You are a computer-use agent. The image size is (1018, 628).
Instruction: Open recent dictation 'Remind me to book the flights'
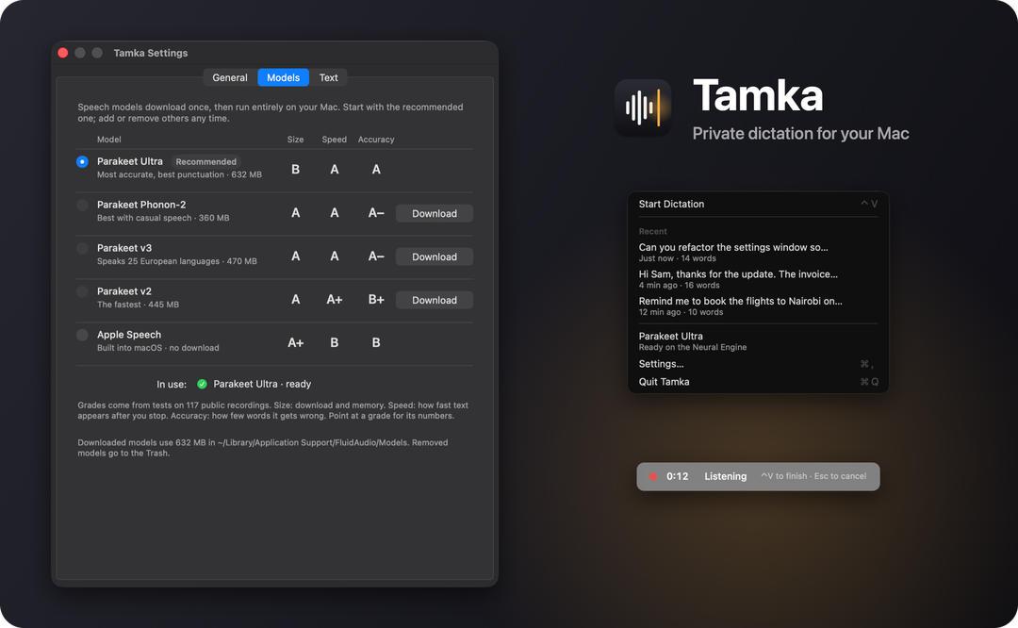pyautogui.click(x=758, y=306)
